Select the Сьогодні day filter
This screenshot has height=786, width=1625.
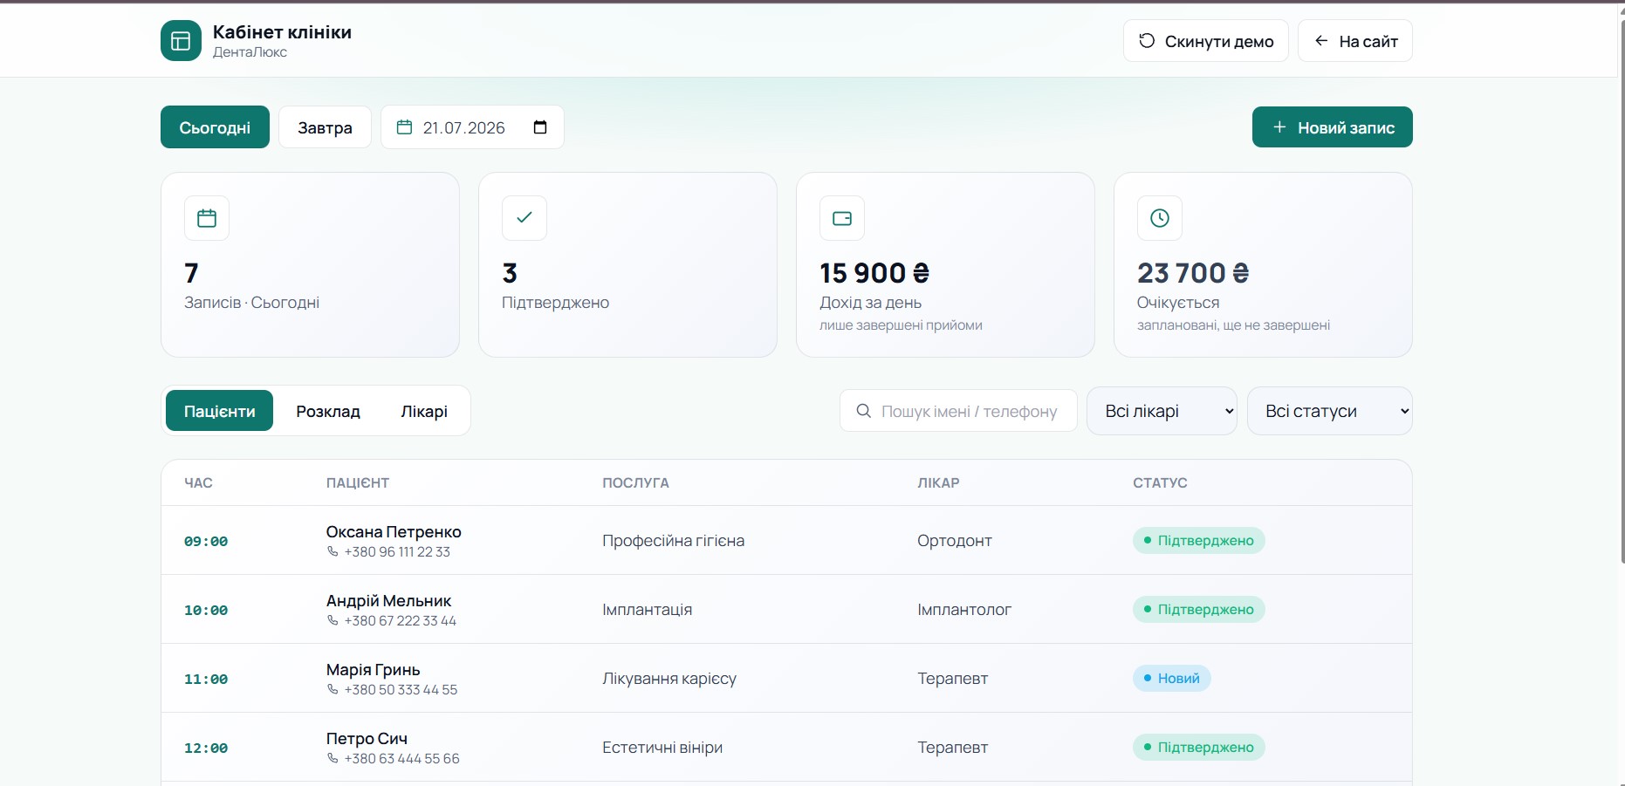215,127
